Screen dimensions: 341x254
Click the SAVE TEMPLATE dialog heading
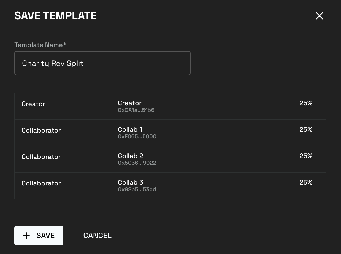click(x=55, y=16)
